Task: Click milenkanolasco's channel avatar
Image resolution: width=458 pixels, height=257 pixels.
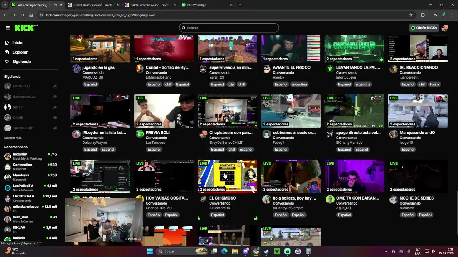Action: pos(8,209)
